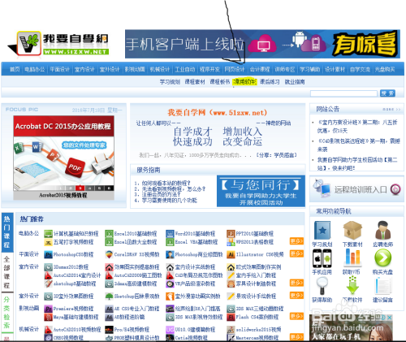Select the 热门课程 side tab
Screen dimensions: 406x342
6,232
